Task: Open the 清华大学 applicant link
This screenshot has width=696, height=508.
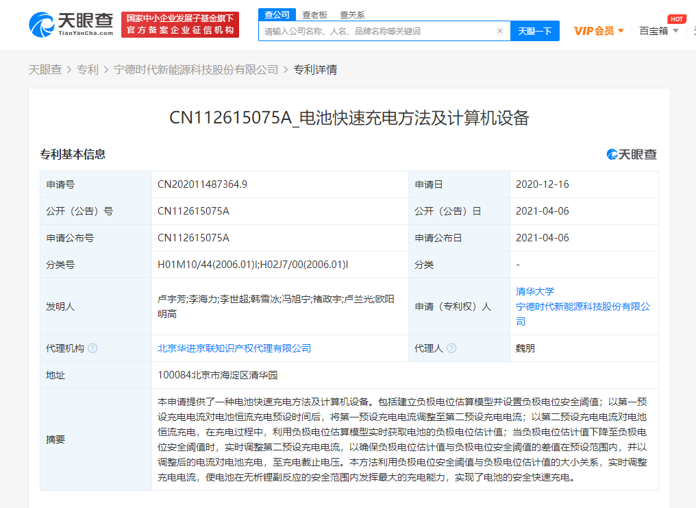Action: (535, 291)
